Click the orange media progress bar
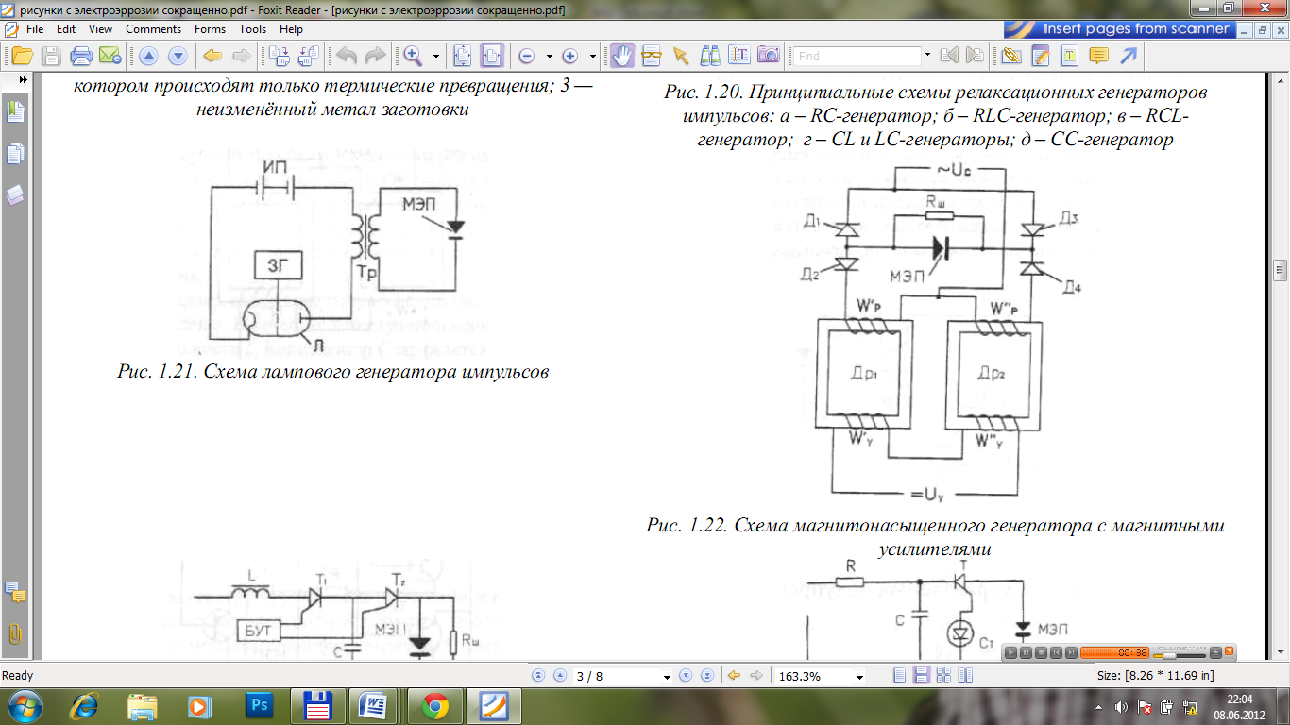The height and width of the screenshot is (725, 1290). coord(1113,652)
